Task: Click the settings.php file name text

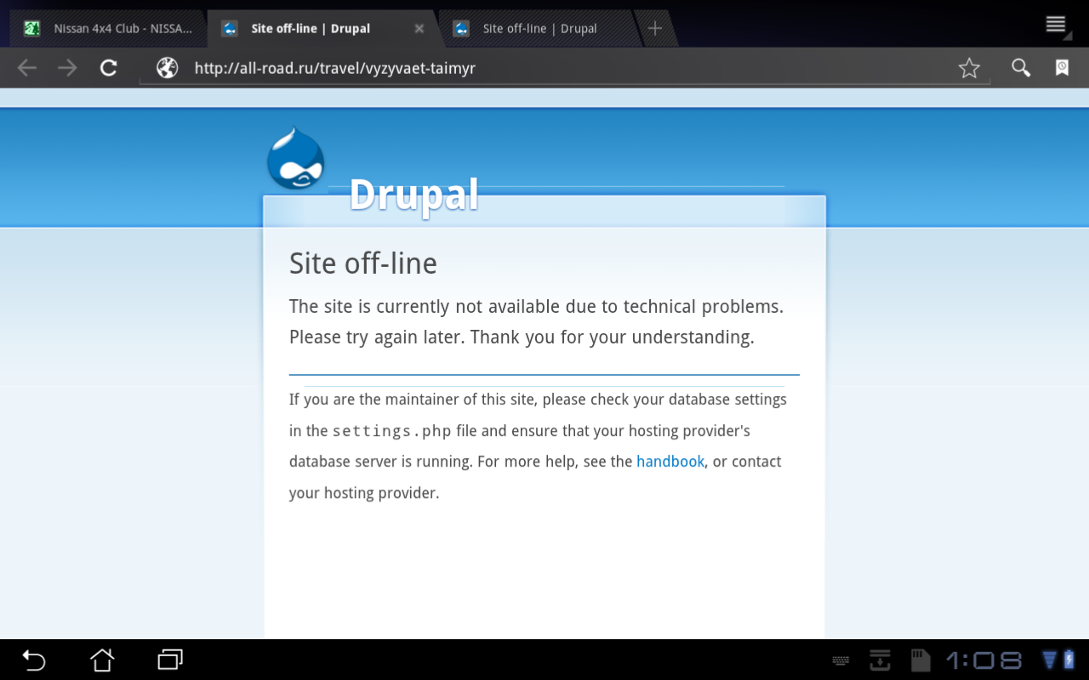Action: click(392, 431)
